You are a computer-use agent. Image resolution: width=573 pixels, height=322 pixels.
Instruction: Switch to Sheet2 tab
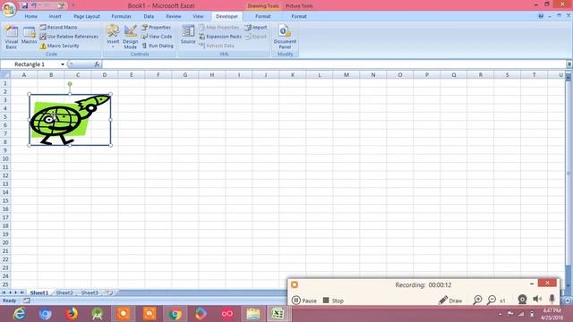click(x=64, y=292)
